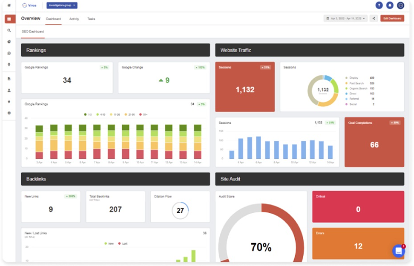414x266 pixels.
Task: Click the Rankings section header
Action: (x=115, y=50)
